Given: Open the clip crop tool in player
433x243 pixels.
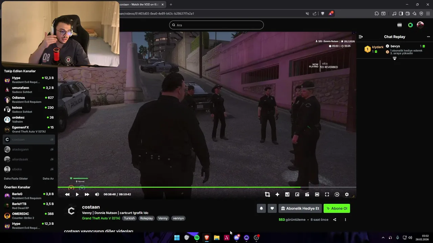Looking at the screenshot, I should 267,194.
